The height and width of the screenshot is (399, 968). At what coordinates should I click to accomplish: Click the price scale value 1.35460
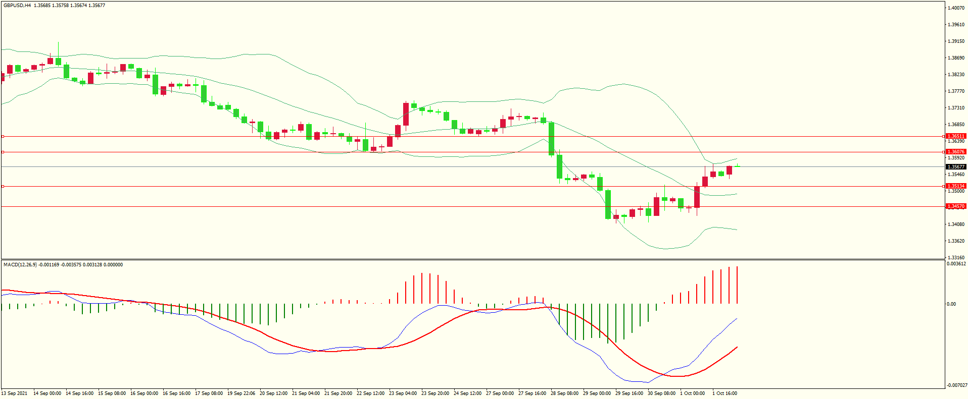point(956,175)
